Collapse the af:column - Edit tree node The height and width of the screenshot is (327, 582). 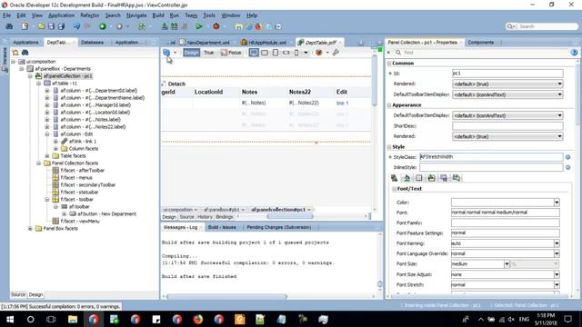(47, 134)
